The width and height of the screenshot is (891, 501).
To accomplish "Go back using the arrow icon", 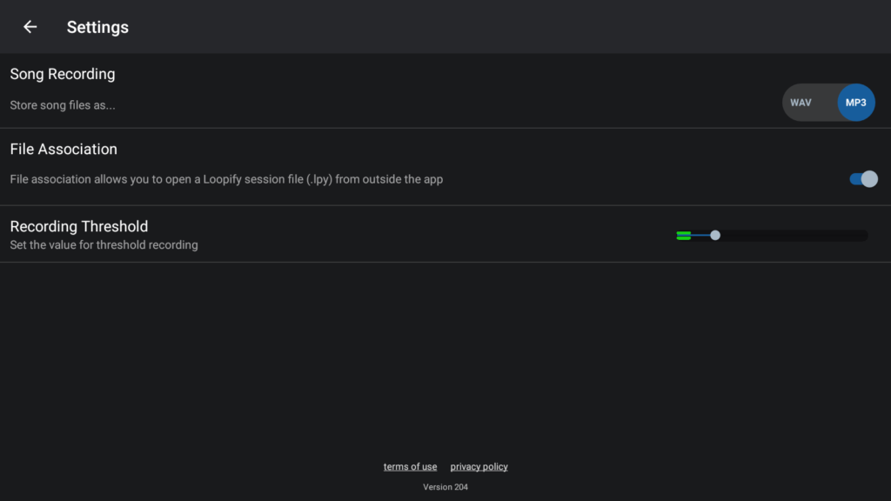I will pyautogui.click(x=30, y=27).
